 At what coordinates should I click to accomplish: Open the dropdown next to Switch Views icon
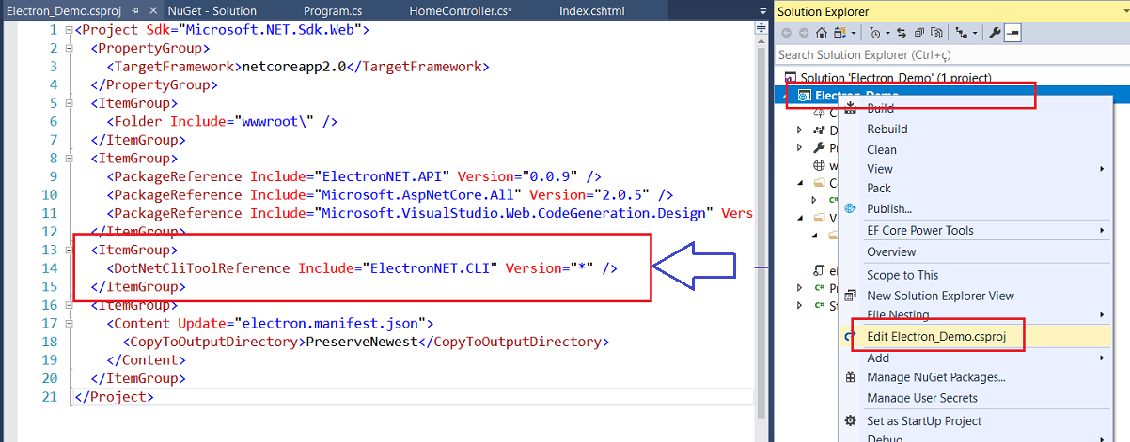pos(854,33)
